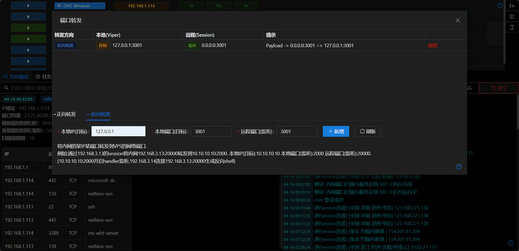This screenshot has height=251, width=519.
Task: Click the 刷新 refresh button
Action: point(368,131)
